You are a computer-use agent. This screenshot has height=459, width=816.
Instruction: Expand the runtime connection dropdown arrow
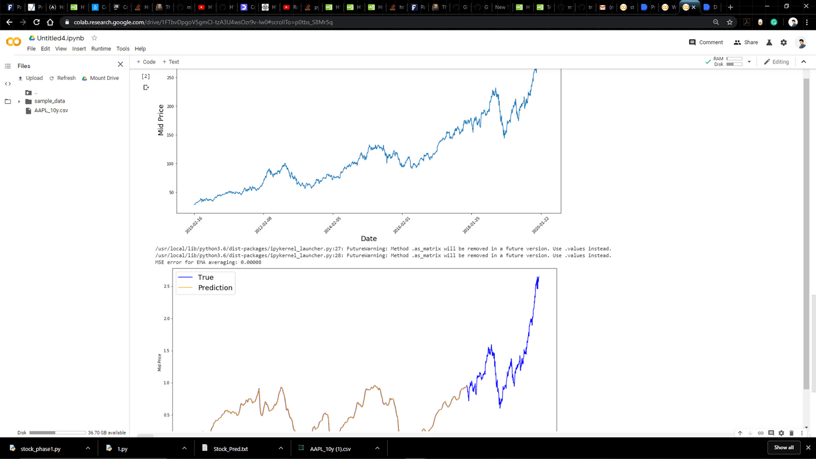(x=749, y=62)
